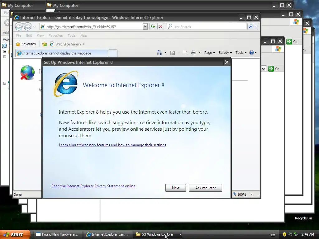Screen dimensions: 319x239
Task: Click the Print icon
Action: 194,53
